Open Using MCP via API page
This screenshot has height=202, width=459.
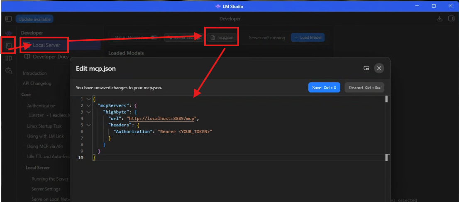click(45, 146)
